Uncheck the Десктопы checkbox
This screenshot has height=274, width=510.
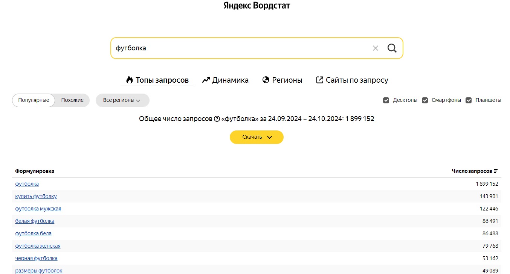tap(386, 100)
